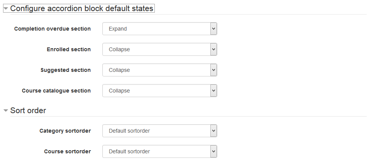Click the arrow on Course sortorder select
The width and height of the screenshot is (374, 164).
(x=213, y=151)
